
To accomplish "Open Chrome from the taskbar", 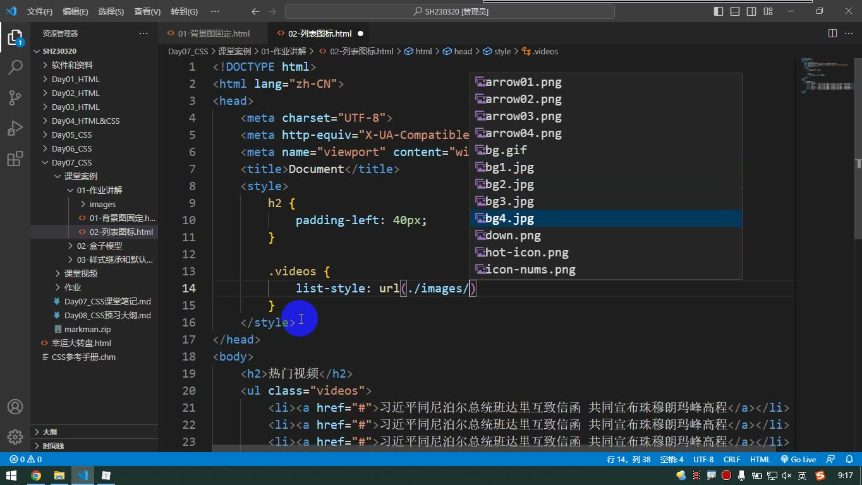I will (x=36, y=476).
